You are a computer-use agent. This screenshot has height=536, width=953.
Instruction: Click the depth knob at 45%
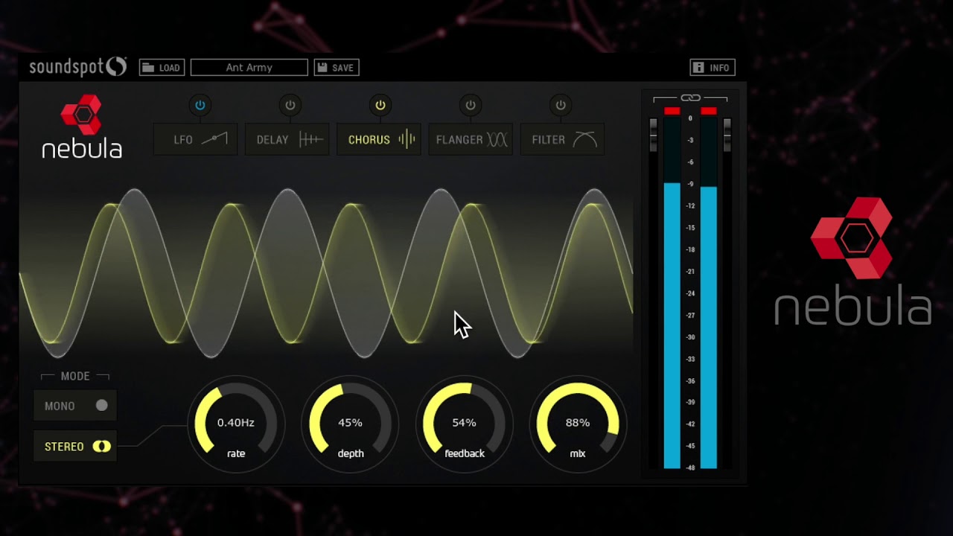point(350,425)
